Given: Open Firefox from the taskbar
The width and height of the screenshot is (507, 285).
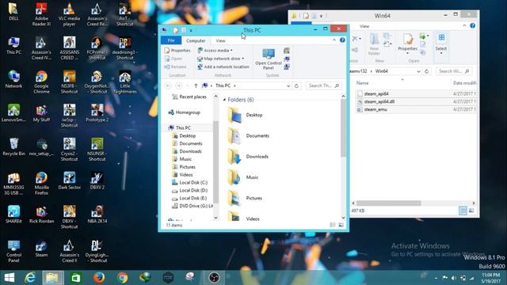Looking at the screenshot, I should tap(99, 278).
